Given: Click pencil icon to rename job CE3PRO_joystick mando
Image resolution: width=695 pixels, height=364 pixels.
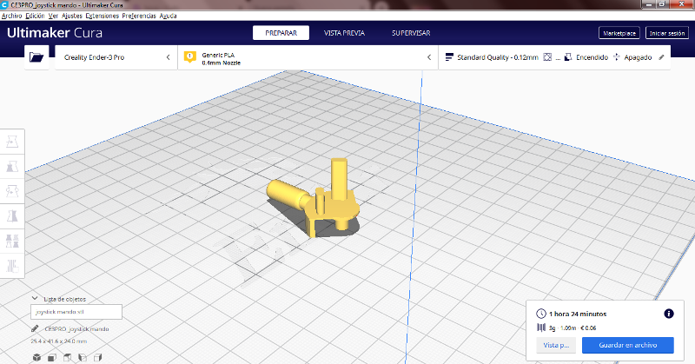Looking at the screenshot, I should point(35,328).
